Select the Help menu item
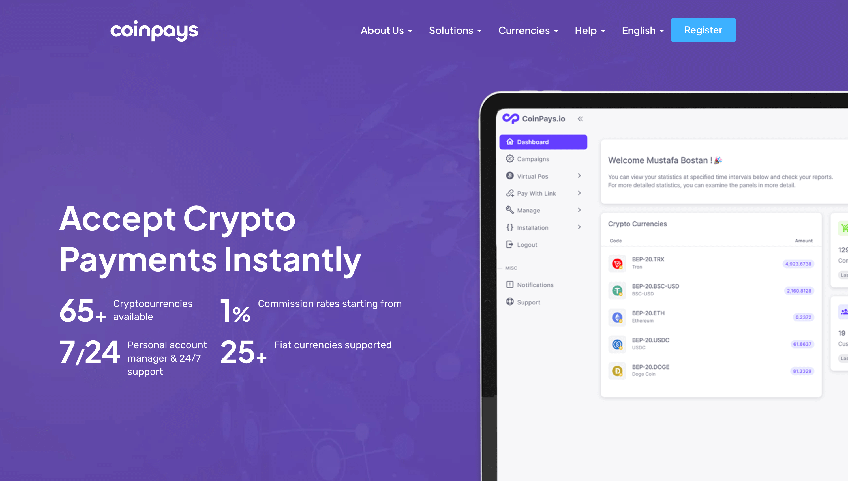This screenshot has height=481, width=848. [x=587, y=30]
